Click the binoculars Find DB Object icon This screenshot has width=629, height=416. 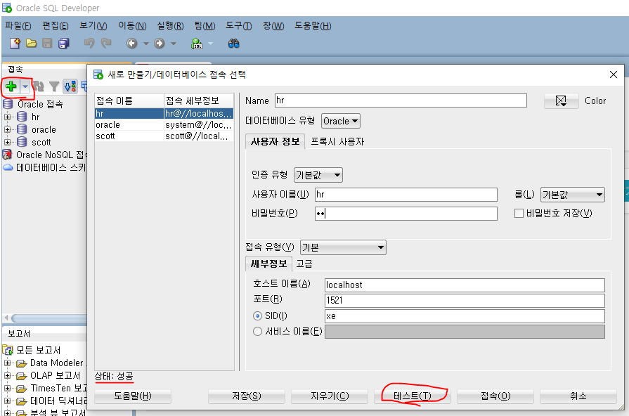[x=233, y=44]
